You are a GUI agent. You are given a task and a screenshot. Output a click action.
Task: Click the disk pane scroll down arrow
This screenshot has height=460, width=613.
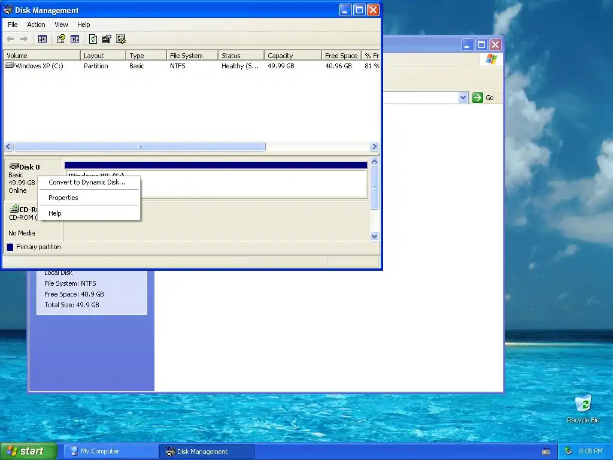[x=374, y=236]
